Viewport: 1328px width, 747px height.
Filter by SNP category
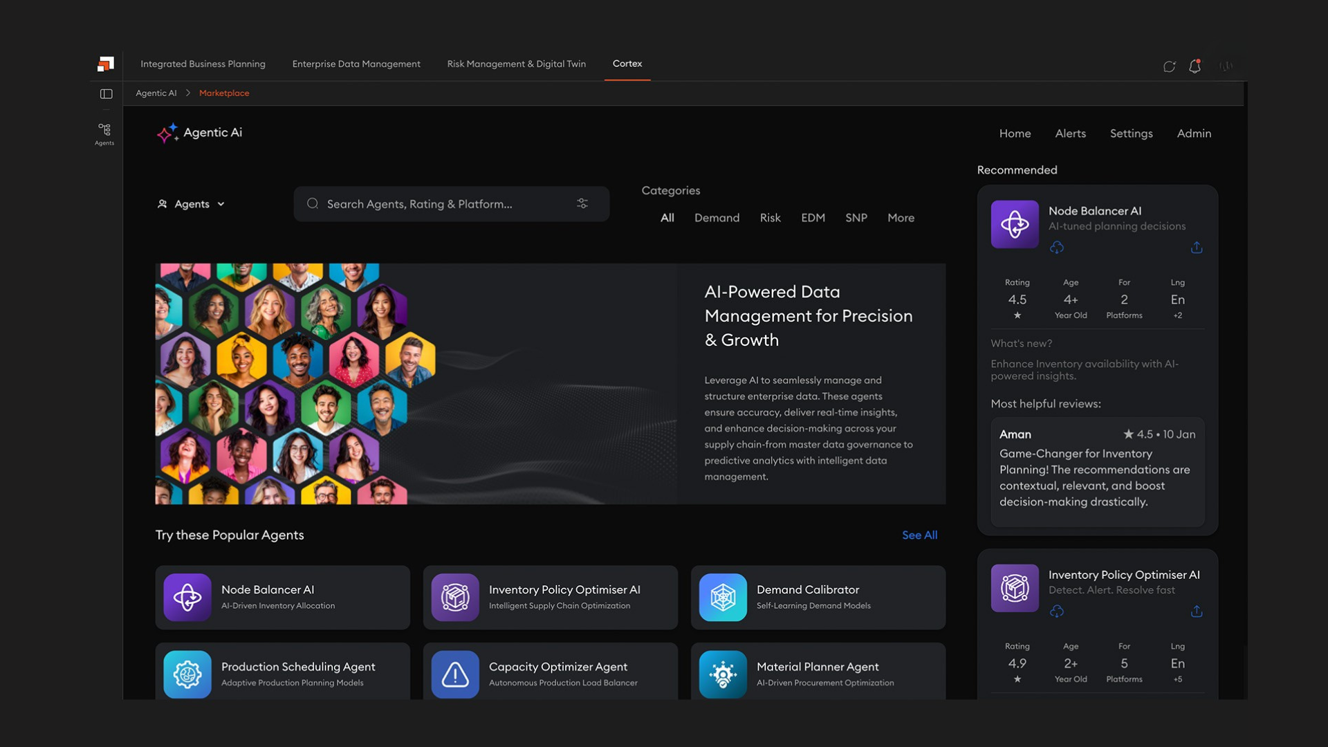click(856, 218)
